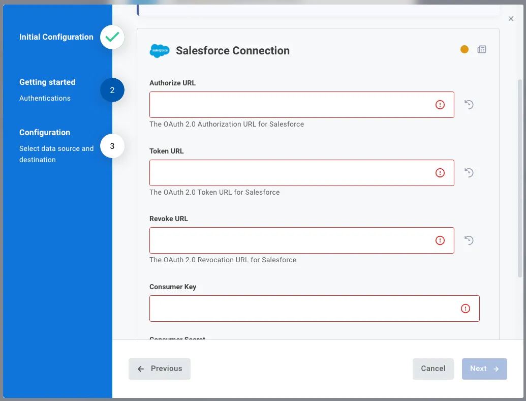Select step 2 circle in wizard

coord(112,90)
